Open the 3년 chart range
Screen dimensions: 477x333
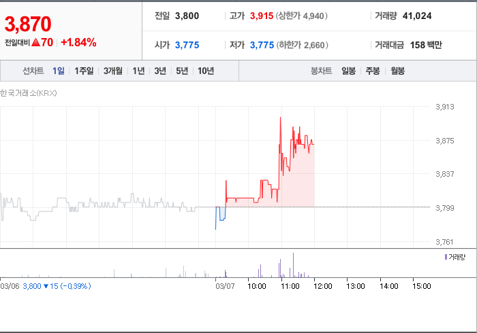coord(160,71)
